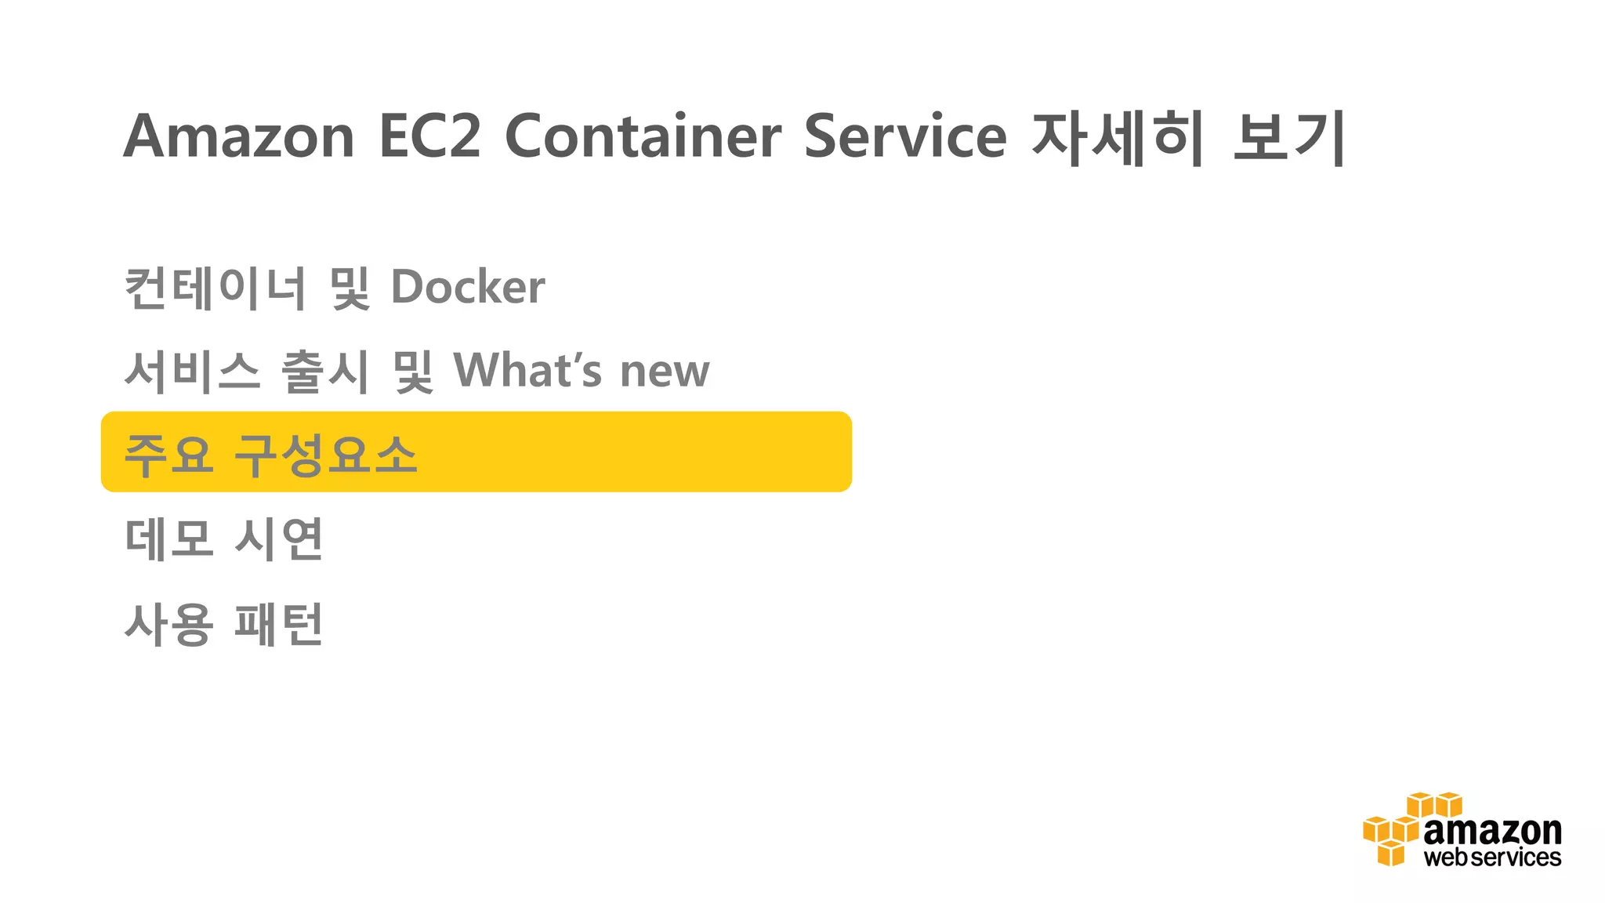This screenshot has height=903, width=1605.
Task: Click the Korean title text '자세히 보기'
Action: 1188,138
